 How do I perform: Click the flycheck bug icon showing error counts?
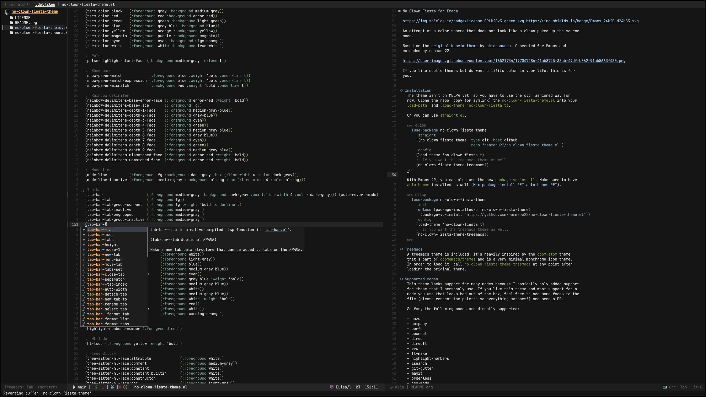click(x=113, y=387)
